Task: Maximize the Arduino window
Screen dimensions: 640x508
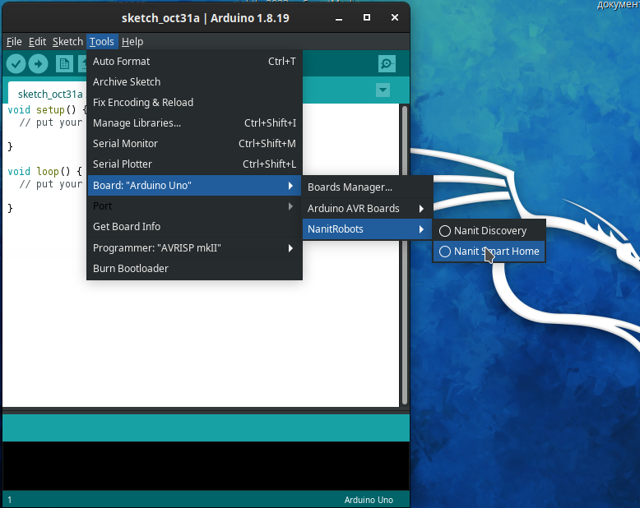Action: [x=367, y=17]
